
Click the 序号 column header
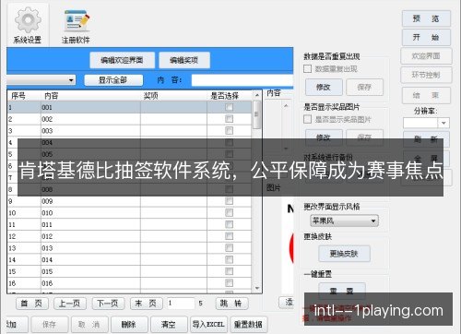(24, 96)
